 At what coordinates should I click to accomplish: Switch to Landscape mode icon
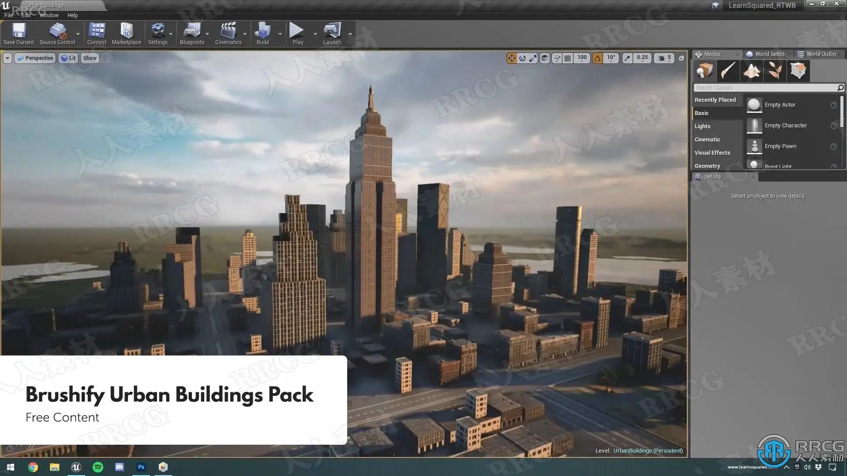(752, 71)
